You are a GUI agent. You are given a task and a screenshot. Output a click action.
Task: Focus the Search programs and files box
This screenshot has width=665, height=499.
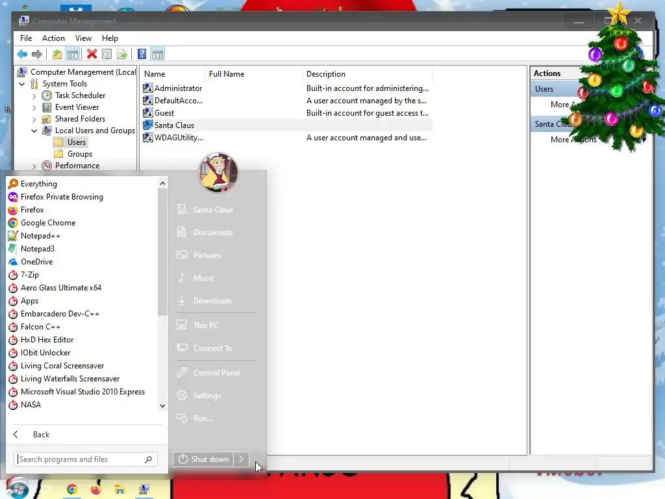(85, 459)
